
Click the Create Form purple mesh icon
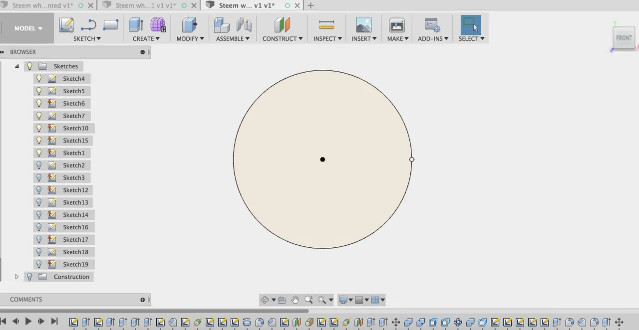pyautogui.click(x=158, y=25)
